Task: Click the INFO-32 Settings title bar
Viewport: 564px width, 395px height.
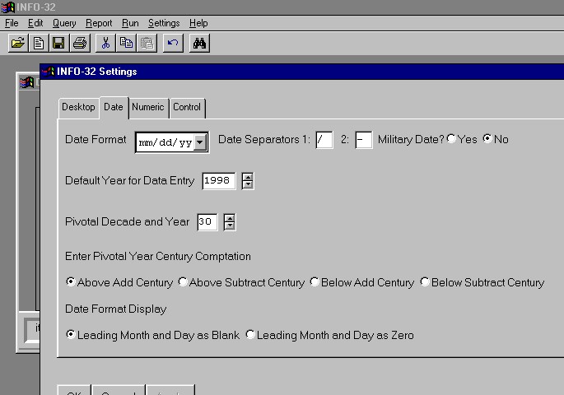Action: (302, 72)
